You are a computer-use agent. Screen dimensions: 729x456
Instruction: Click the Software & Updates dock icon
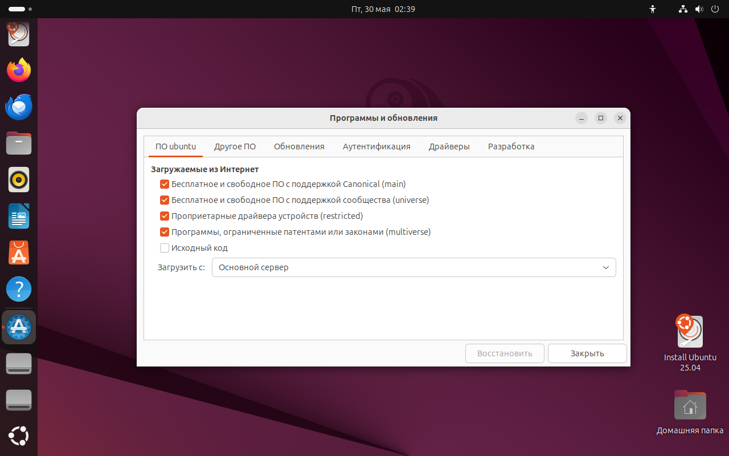[x=19, y=326]
